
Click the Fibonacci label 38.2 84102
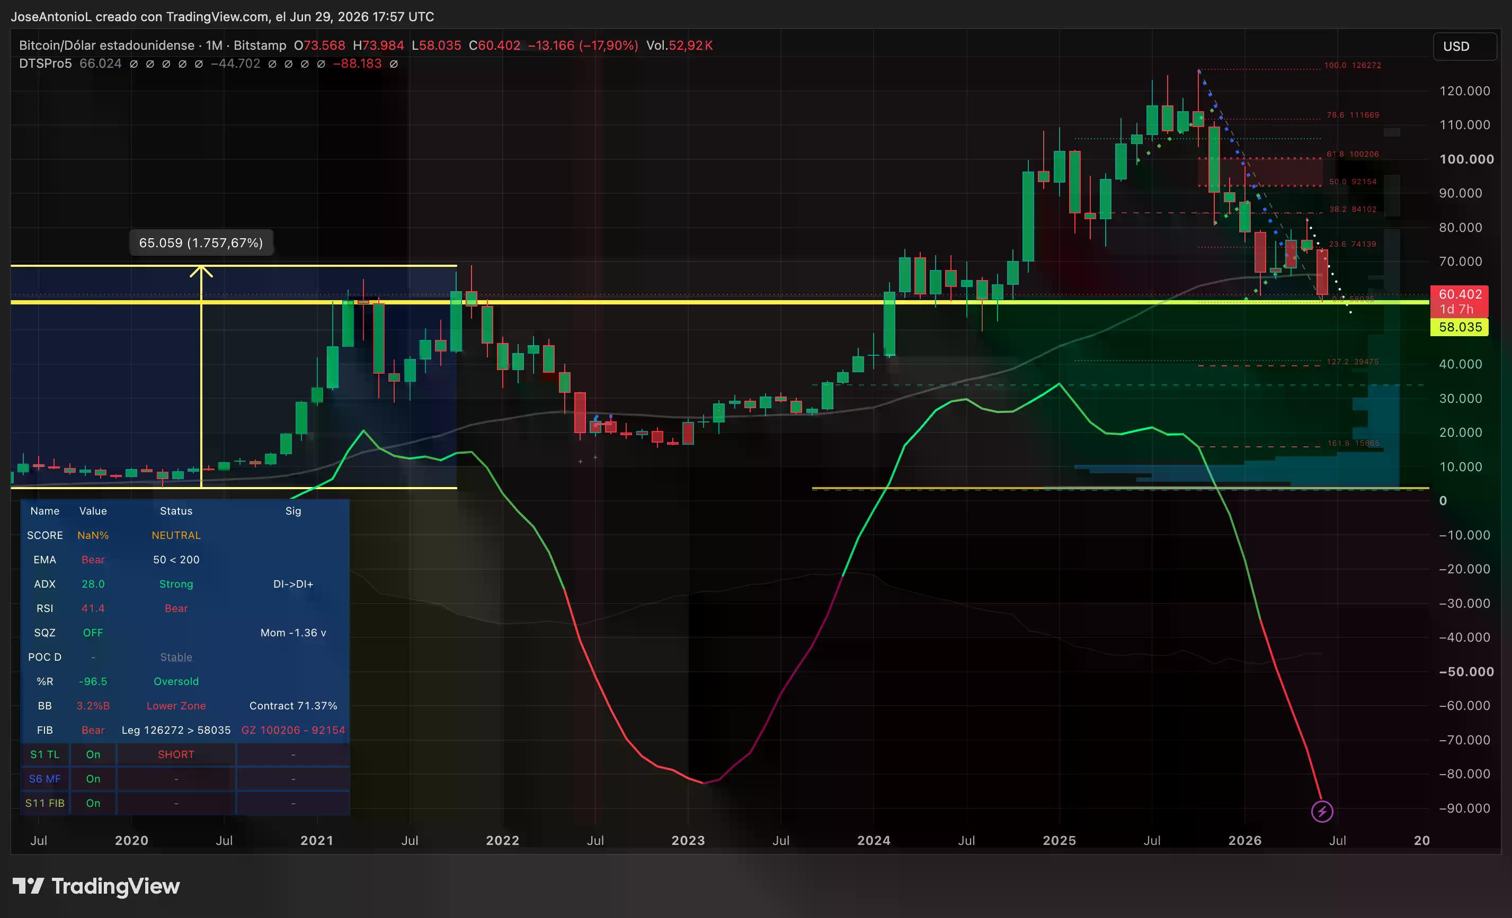point(1353,209)
